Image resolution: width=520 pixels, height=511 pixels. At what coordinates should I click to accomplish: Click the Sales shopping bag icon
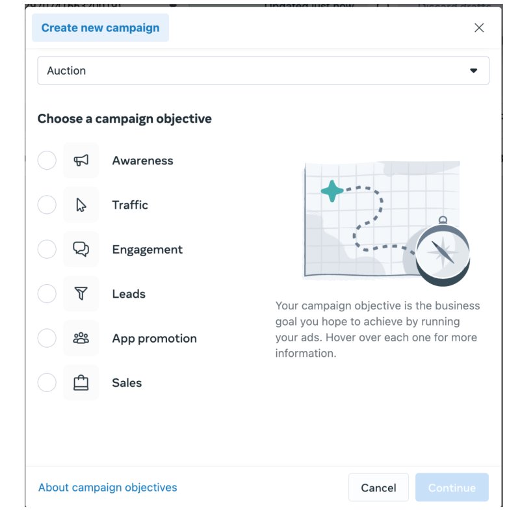tap(81, 383)
